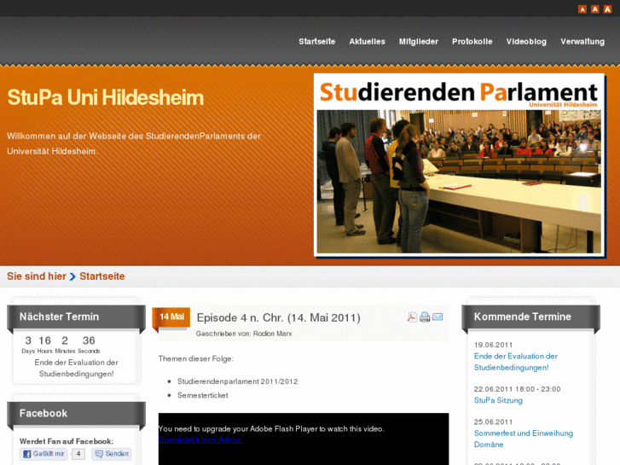Click the Nächster Termin panel header
620x465 pixels.
pos(76,317)
